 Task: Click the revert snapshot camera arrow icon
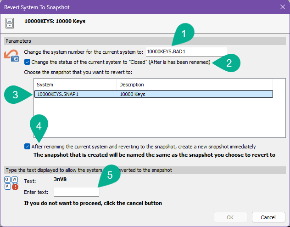click(x=11, y=55)
